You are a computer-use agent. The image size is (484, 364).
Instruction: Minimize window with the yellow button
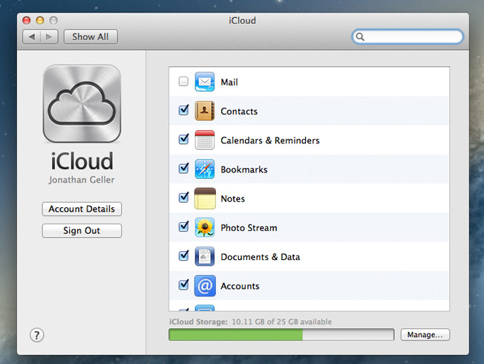coord(40,20)
